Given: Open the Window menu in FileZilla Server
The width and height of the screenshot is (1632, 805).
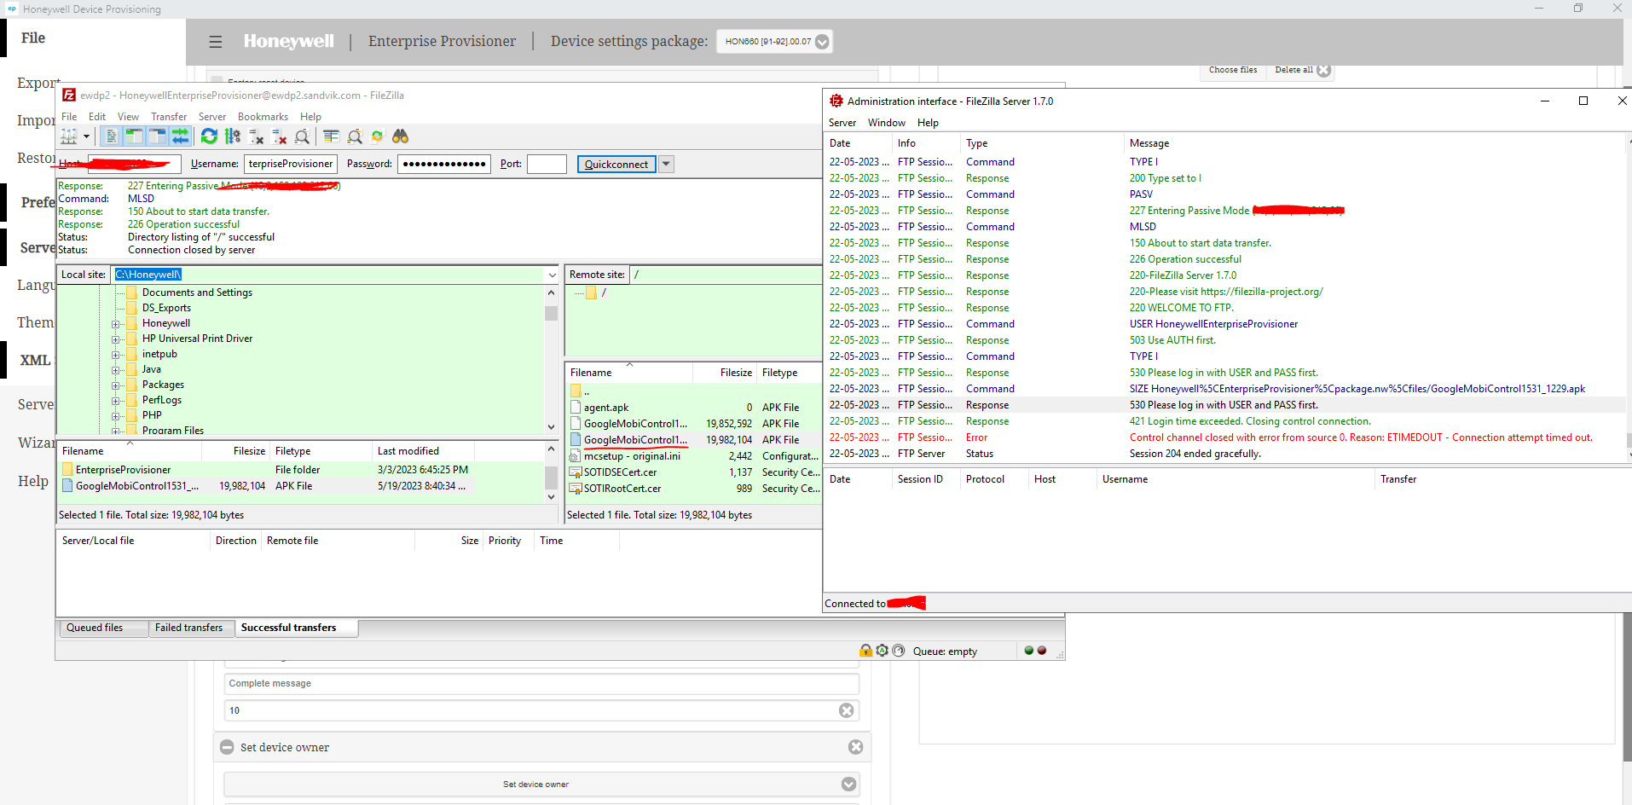Looking at the screenshot, I should 887,123.
